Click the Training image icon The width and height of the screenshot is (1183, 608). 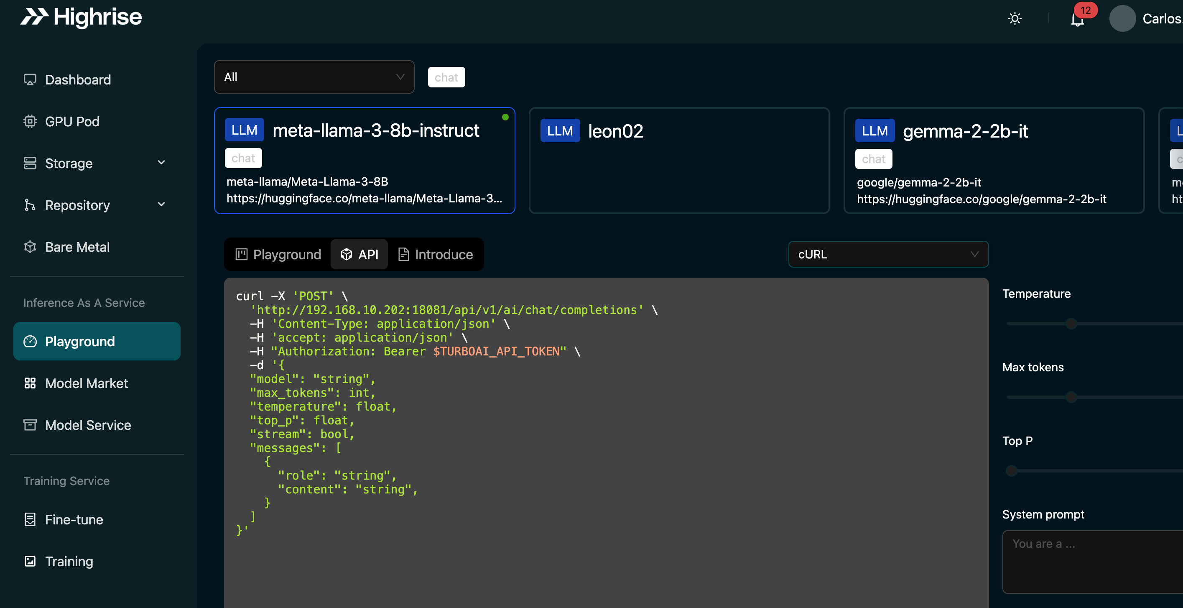(x=30, y=562)
